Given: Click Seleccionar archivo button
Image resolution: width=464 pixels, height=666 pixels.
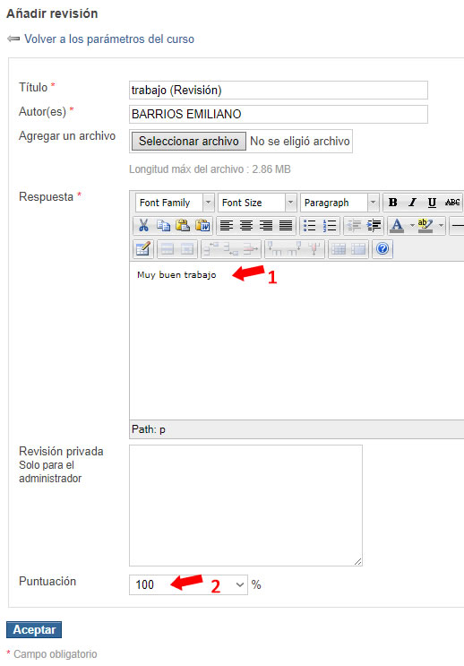Looking at the screenshot, I should pyautogui.click(x=188, y=141).
